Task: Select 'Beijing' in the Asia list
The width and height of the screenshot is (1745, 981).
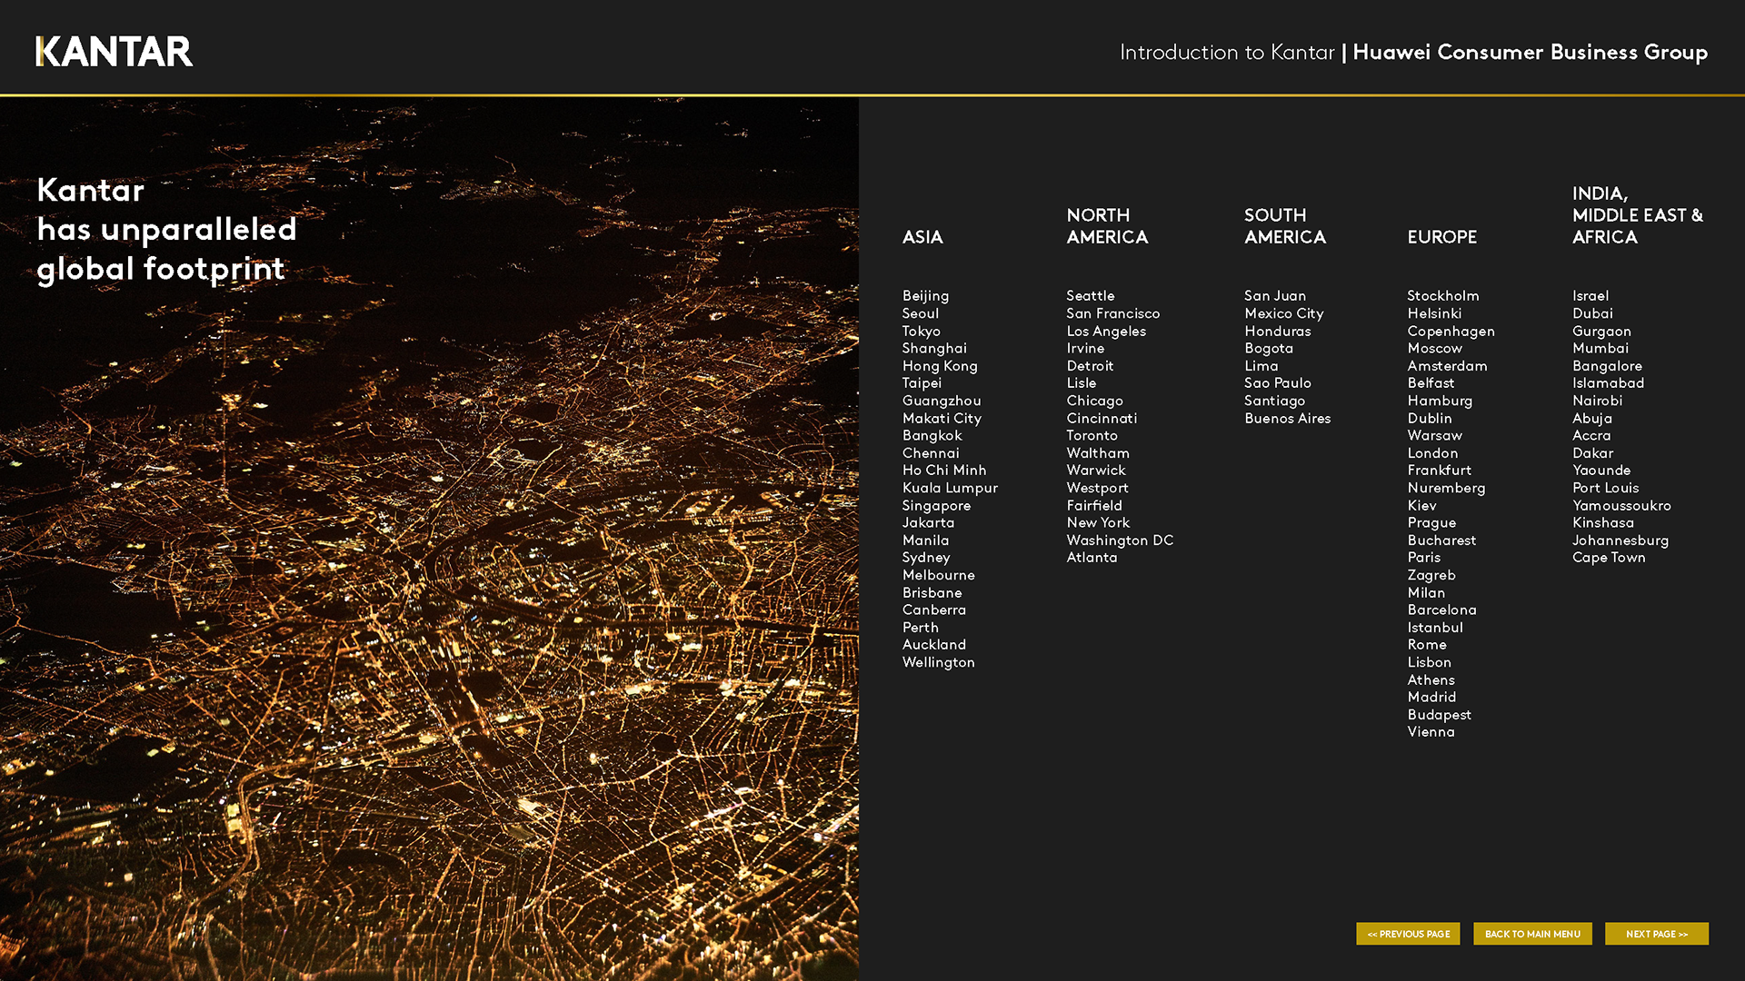Action: click(925, 296)
